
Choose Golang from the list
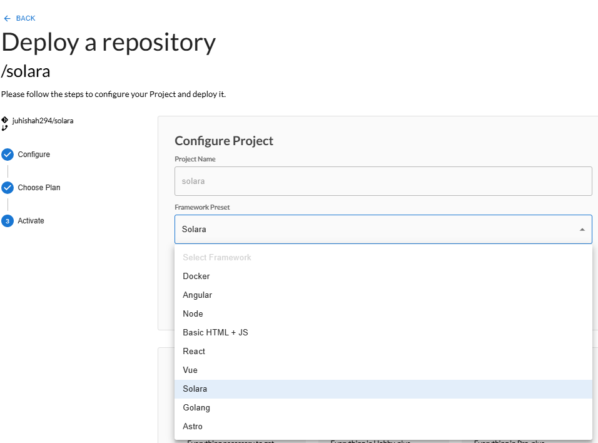pos(196,407)
